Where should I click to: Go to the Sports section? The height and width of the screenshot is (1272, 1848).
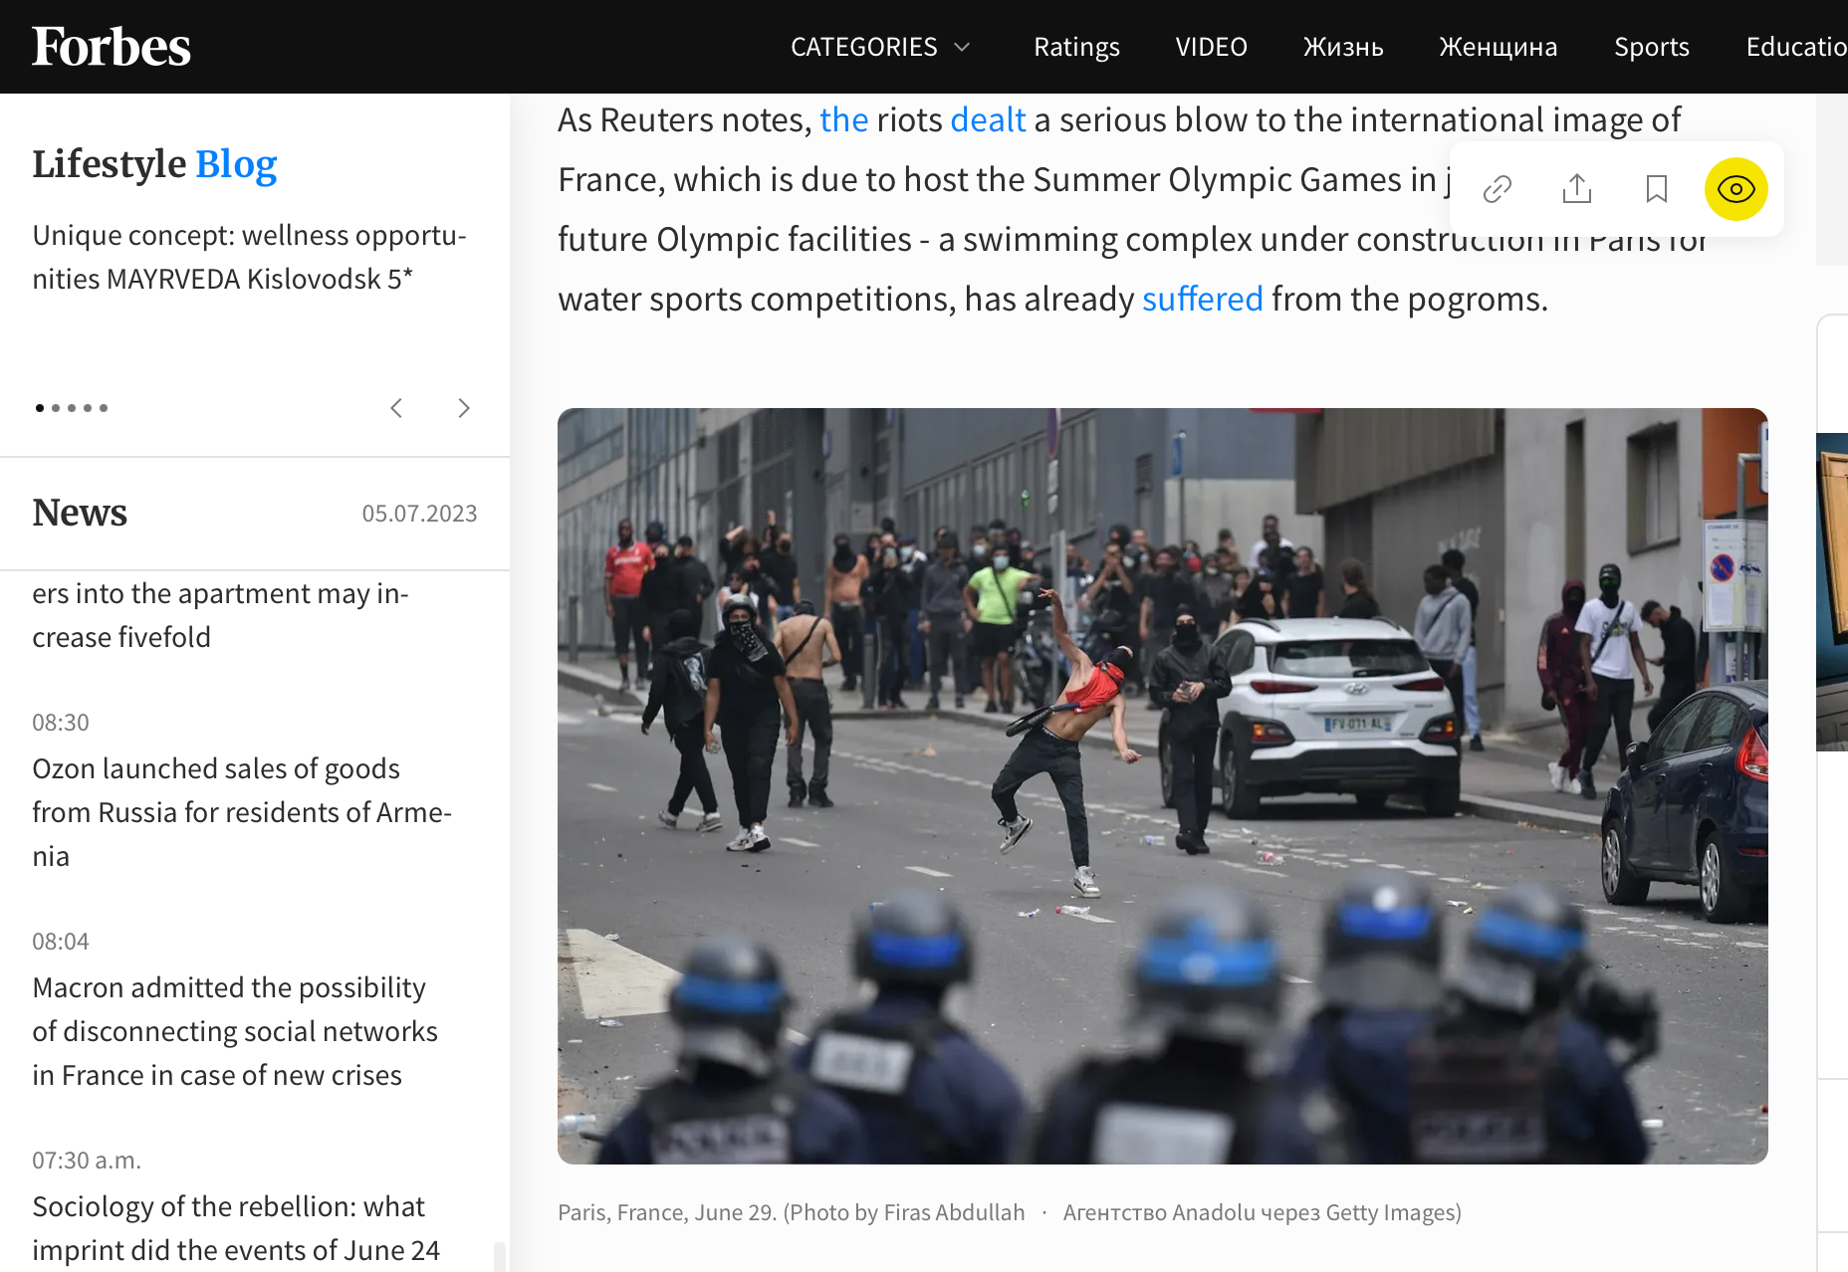(1652, 47)
